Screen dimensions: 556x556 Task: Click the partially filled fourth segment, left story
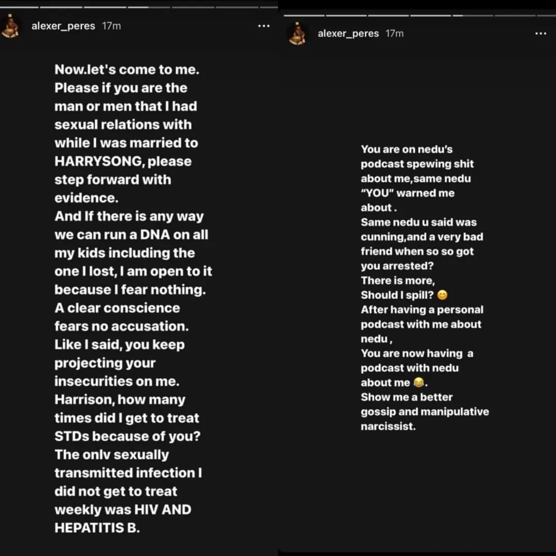coord(149,7)
